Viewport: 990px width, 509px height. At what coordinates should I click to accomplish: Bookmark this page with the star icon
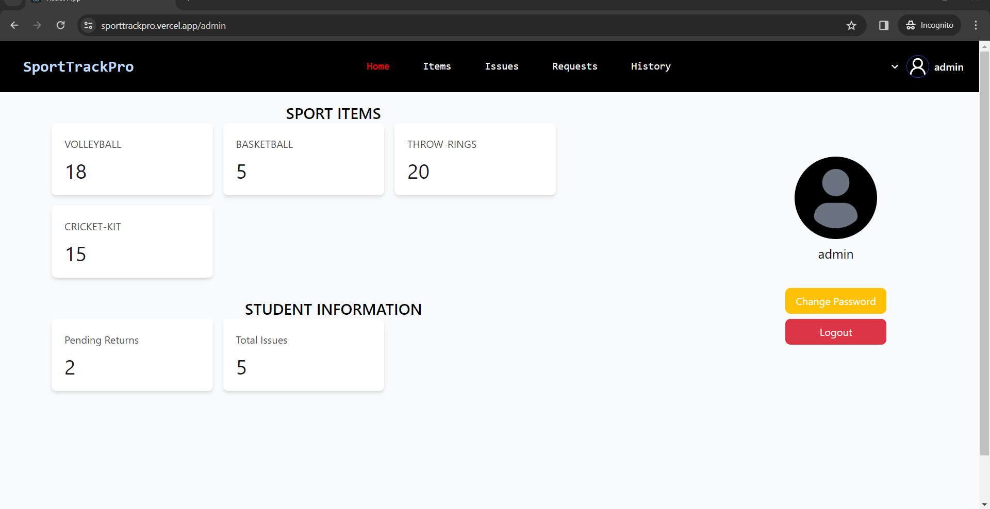[851, 25]
